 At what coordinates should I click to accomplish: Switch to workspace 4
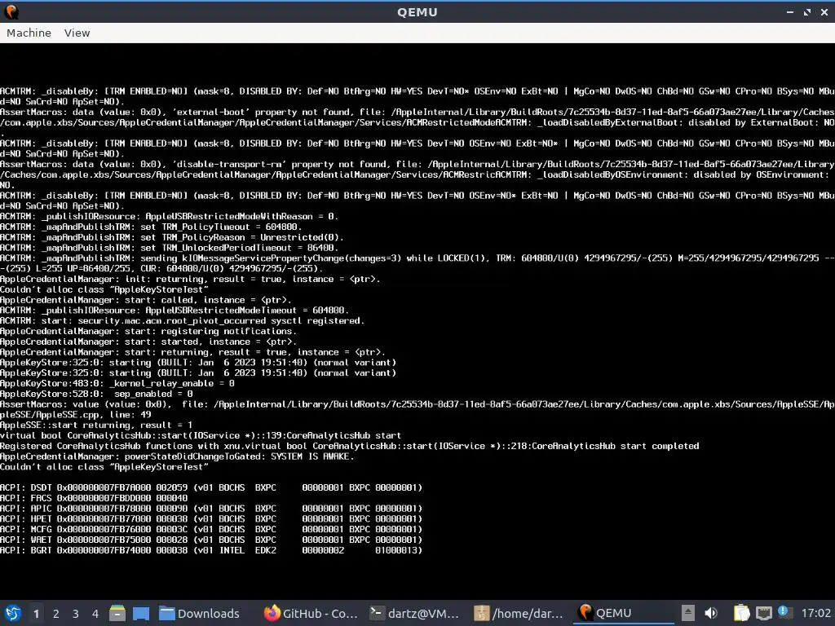95,614
